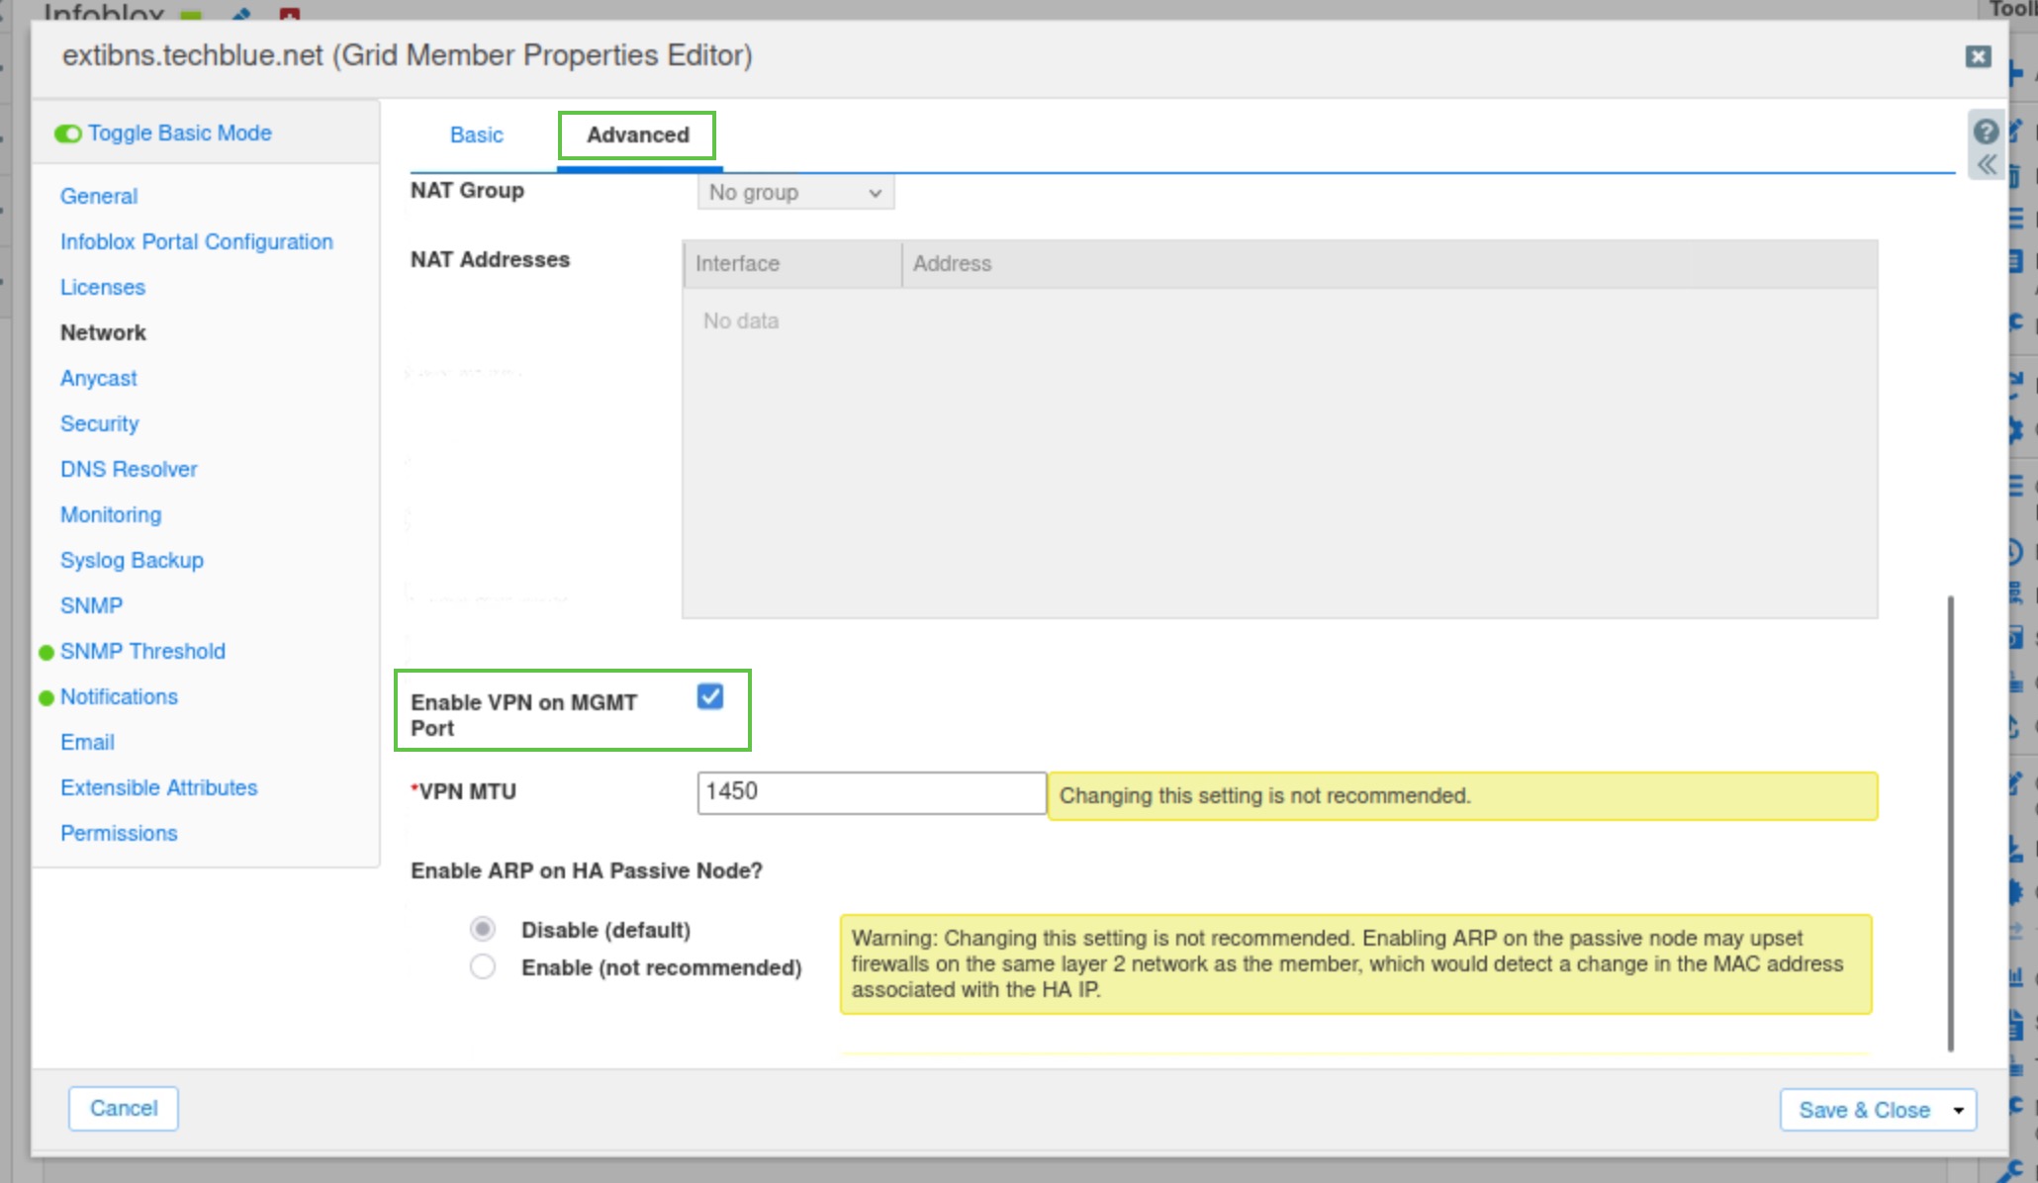Image resolution: width=2038 pixels, height=1183 pixels.
Task: Collapse the help panel double chevron
Action: (1986, 165)
